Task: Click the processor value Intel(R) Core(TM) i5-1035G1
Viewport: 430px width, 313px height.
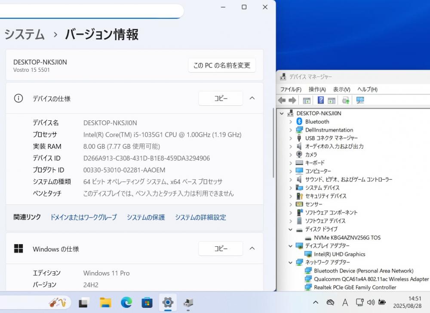Action: 163,135
